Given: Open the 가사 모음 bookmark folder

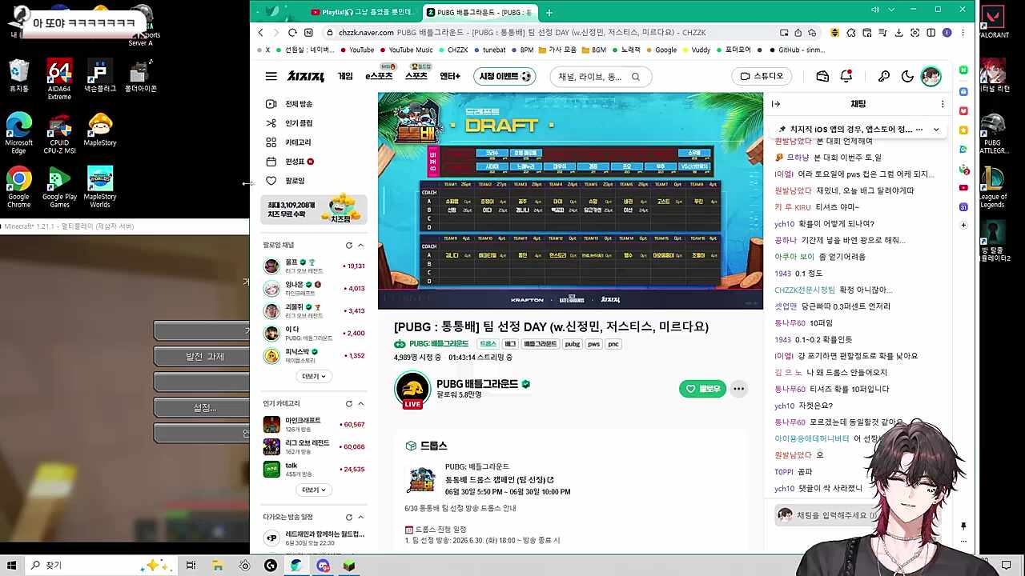Looking at the screenshot, I should (557, 50).
